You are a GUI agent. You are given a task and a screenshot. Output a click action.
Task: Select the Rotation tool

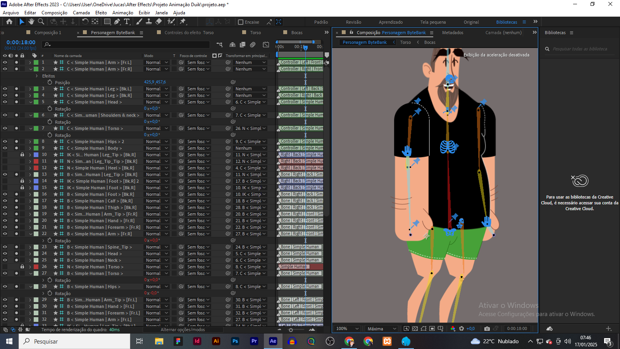(x=85, y=22)
